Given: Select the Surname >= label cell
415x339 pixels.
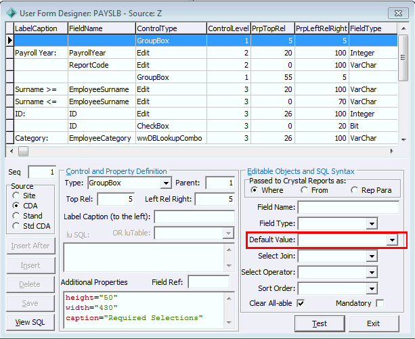Looking at the screenshot, I should (x=41, y=89).
